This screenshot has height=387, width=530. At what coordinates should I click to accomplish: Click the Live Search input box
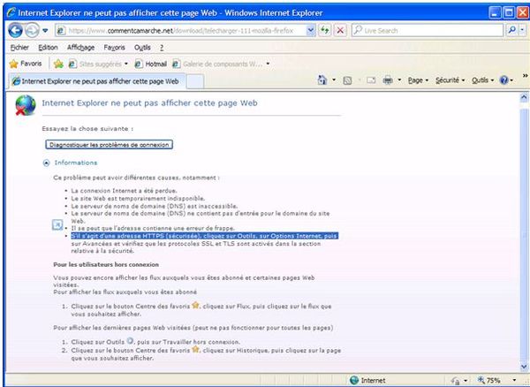pyautogui.click(x=428, y=30)
